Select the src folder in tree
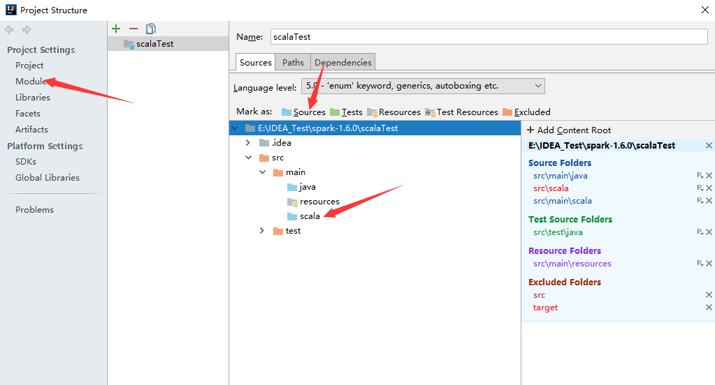The image size is (715, 385). click(271, 158)
